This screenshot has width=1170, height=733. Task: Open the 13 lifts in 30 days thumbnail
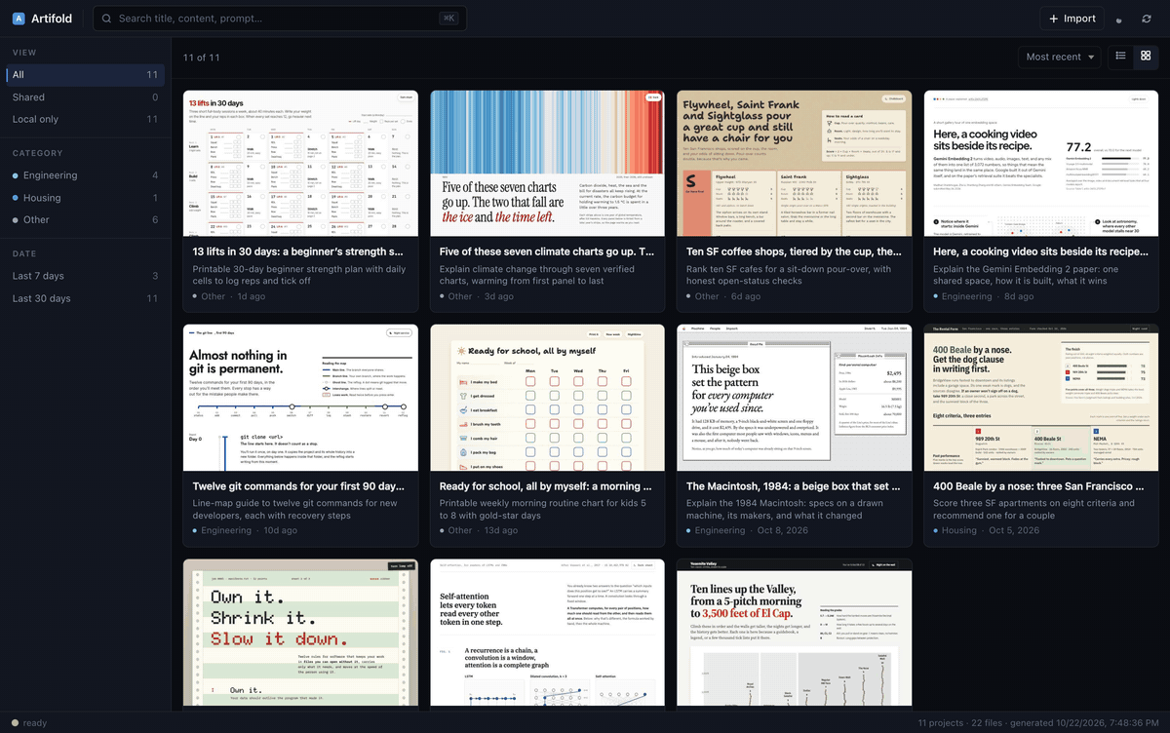coord(300,163)
